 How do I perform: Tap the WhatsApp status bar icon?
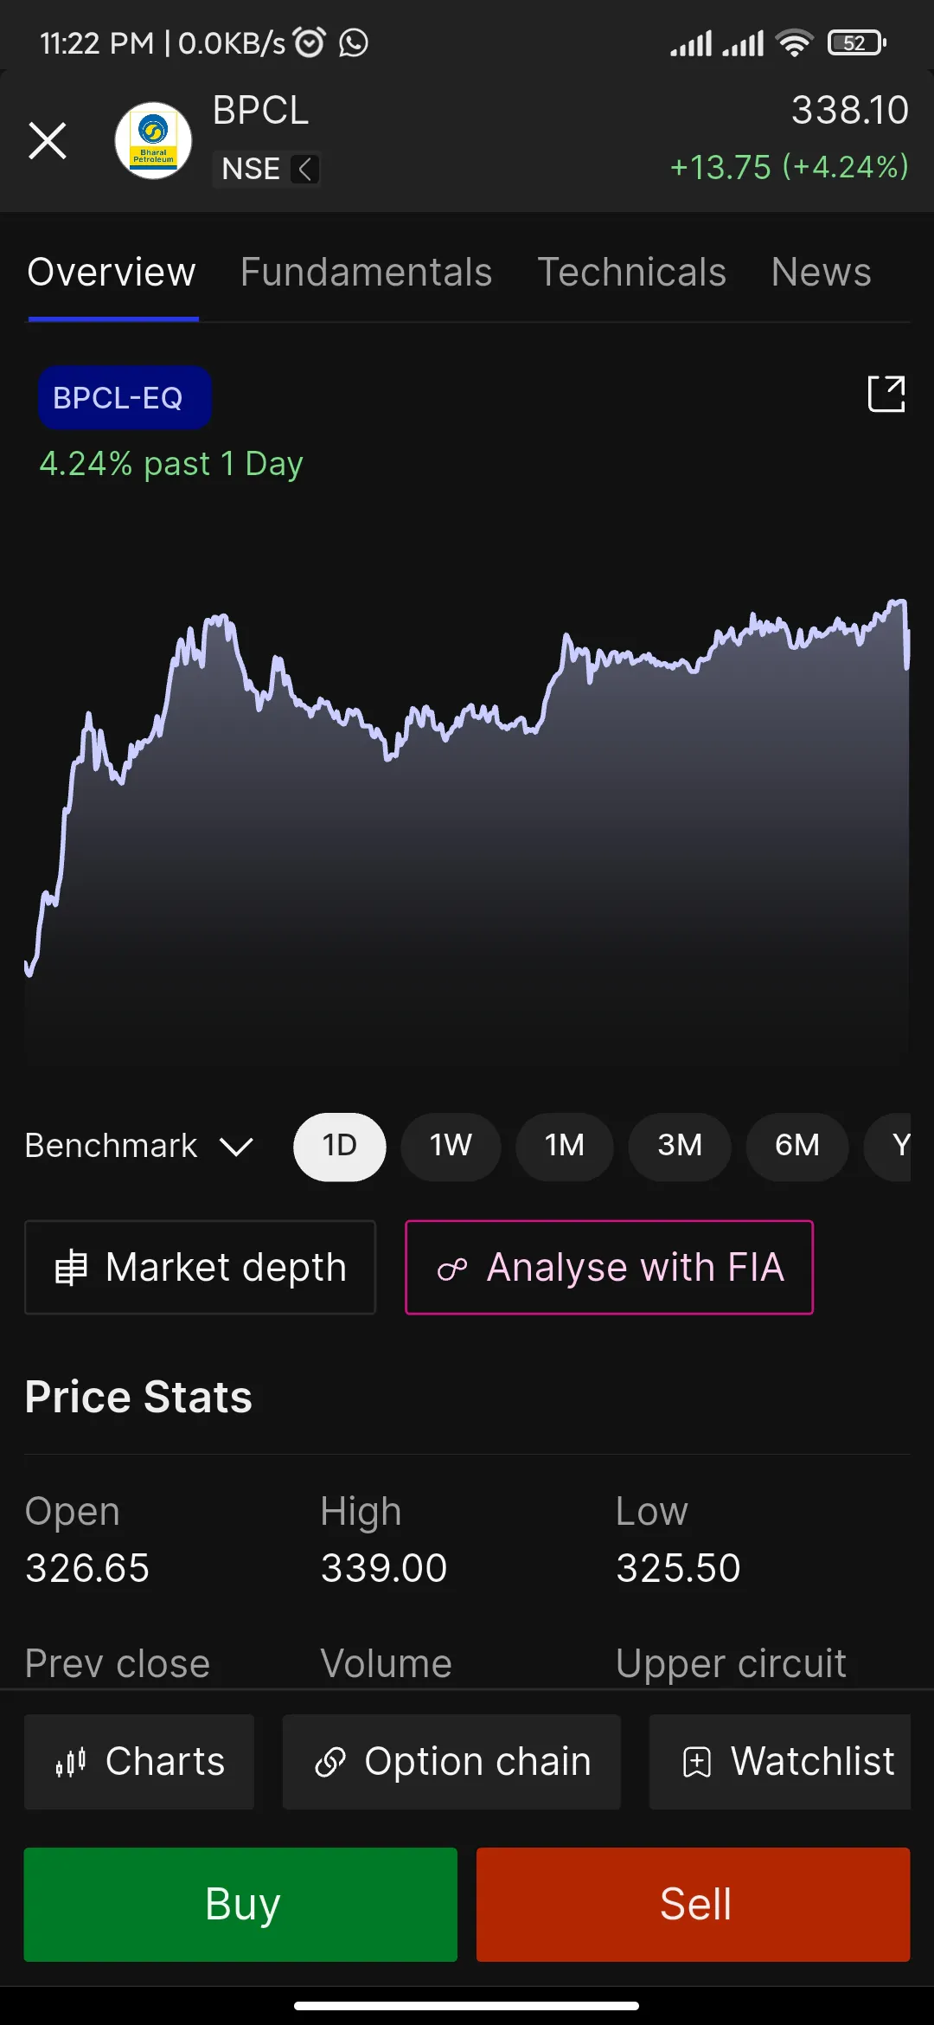point(354,42)
